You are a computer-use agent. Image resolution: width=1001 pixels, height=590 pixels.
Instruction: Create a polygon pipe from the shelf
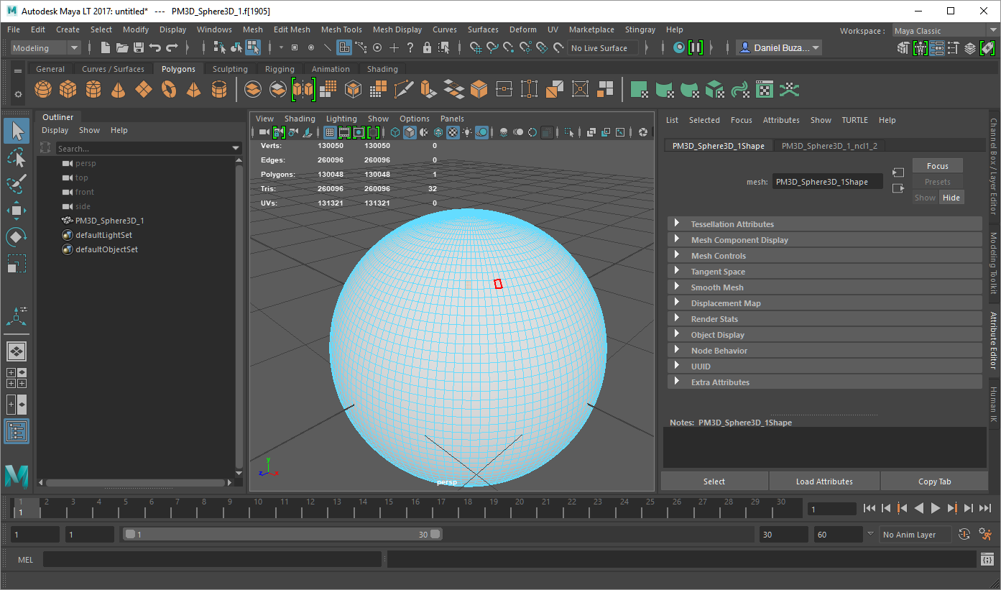tap(219, 90)
